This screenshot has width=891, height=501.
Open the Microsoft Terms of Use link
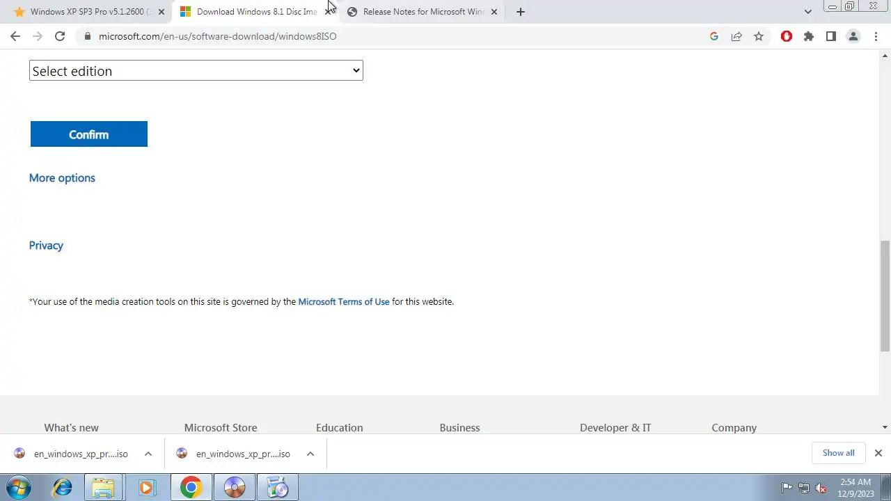point(344,302)
